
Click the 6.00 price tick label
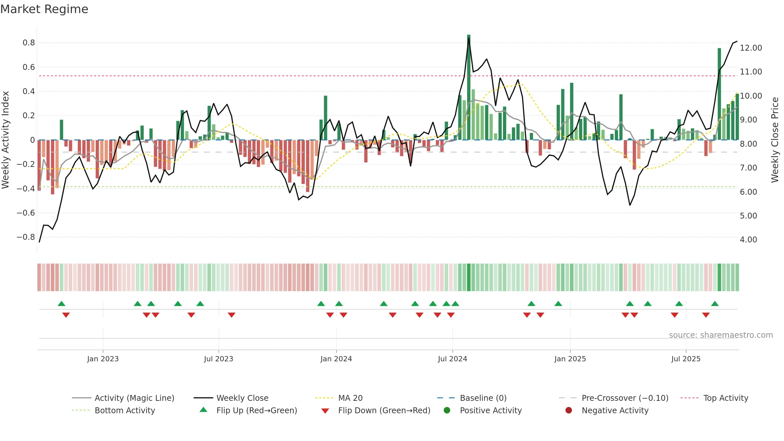pyautogui.click(x=748, y=192)
